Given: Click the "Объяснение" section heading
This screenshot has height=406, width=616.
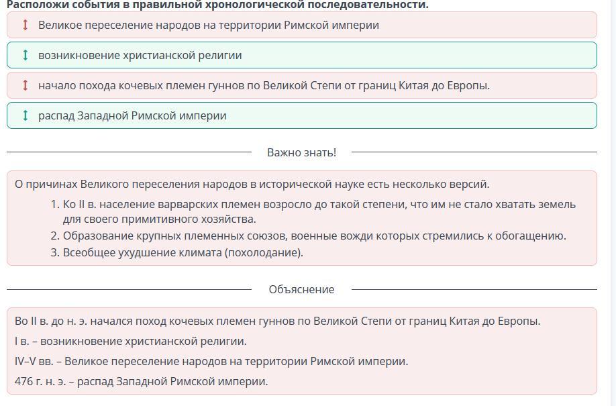Looking at the screenshot, I should [x=301, y=289].
